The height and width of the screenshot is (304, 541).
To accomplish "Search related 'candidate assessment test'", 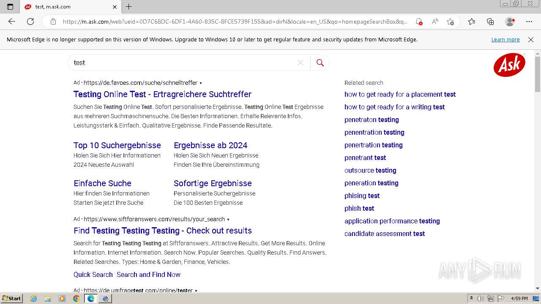I will [385, 233].
